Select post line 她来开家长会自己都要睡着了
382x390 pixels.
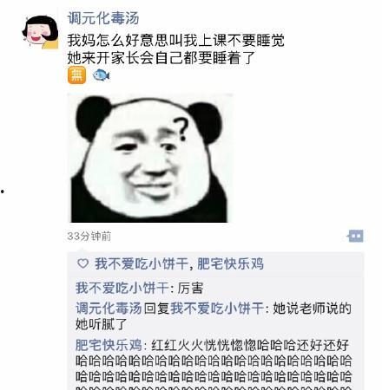pyautogui.click(x=161, y=57)
